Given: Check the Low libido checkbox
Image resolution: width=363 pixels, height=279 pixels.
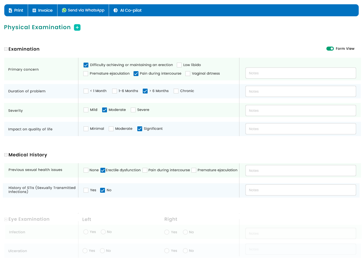Looking at the screenshot, I should tap(179, 65).
